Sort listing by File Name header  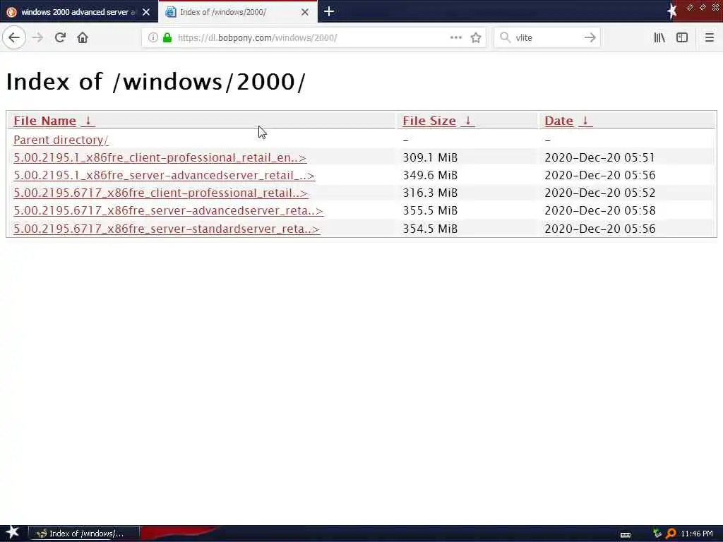coord(44,121)
